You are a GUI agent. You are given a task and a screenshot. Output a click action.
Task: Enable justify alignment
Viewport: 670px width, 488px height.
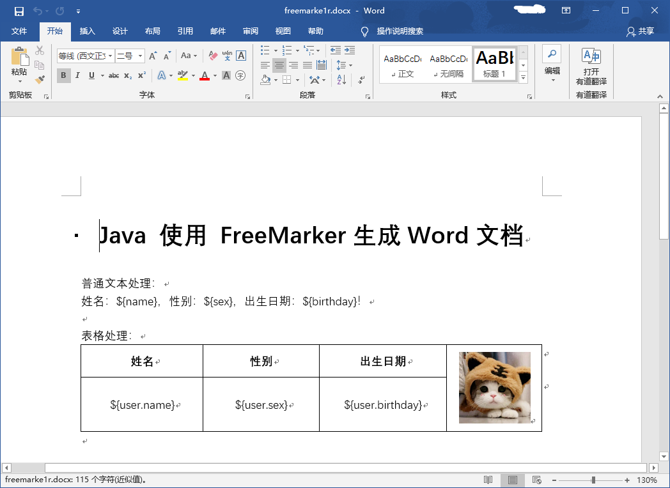point(307,65)
